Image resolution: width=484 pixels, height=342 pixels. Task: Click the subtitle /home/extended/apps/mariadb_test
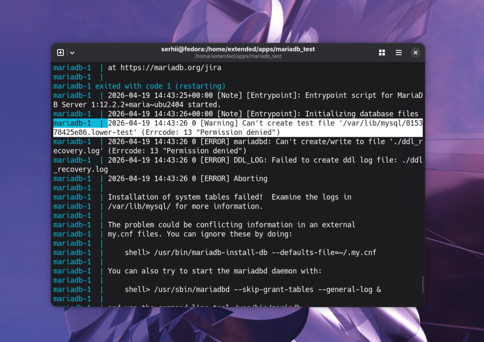tap(238, 56)
